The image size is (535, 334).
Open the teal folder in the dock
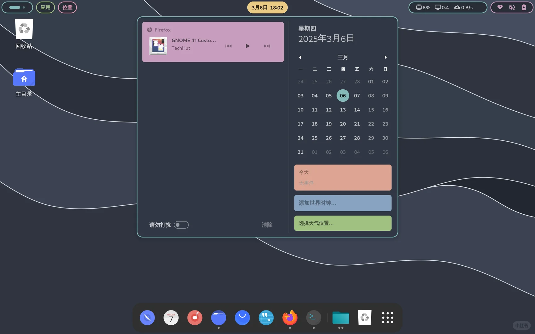pos(341,318)
